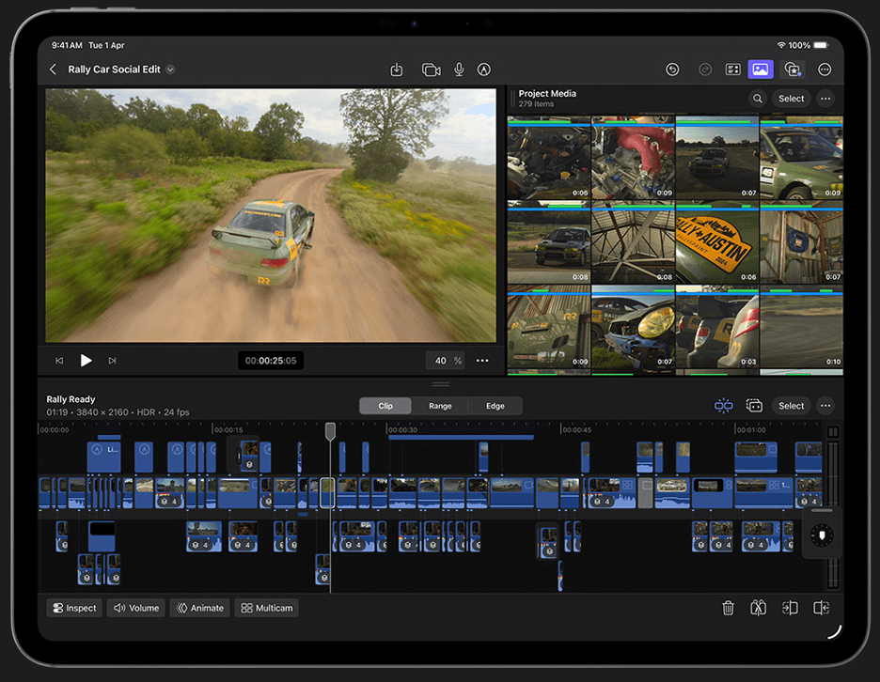Tap Rally Ready timeline title
This screenshot has height=682, width=880.
point(71,399)
